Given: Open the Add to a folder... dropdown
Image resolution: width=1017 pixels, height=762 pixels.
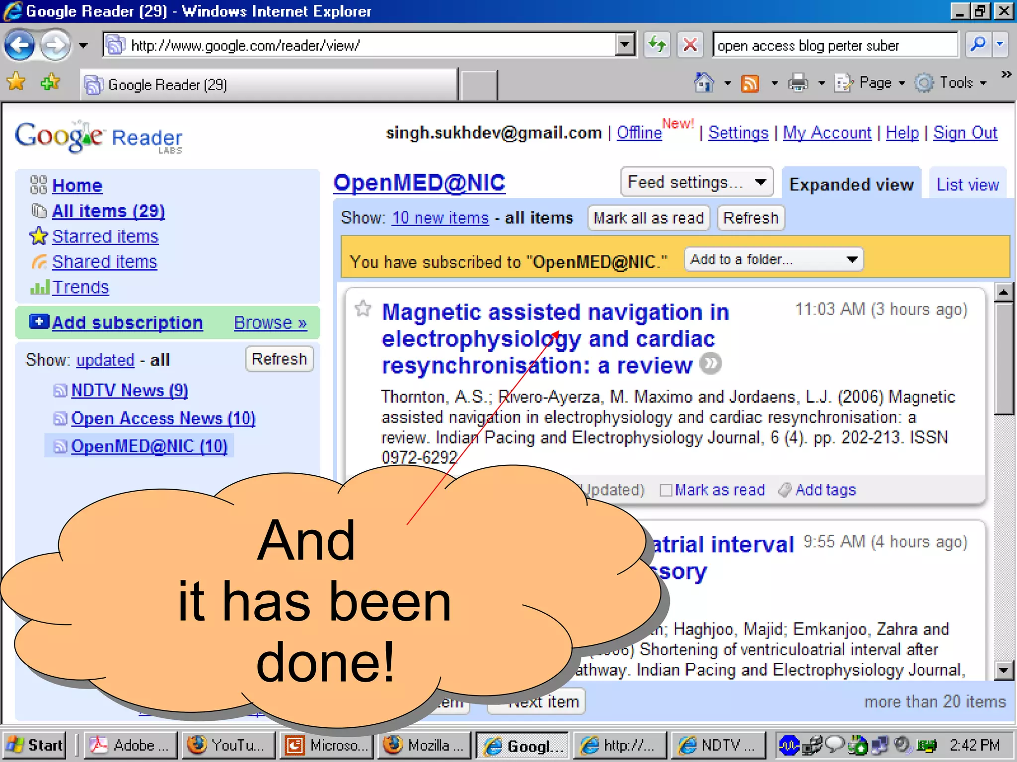Looking at the screenshot, I should (774, 259).
